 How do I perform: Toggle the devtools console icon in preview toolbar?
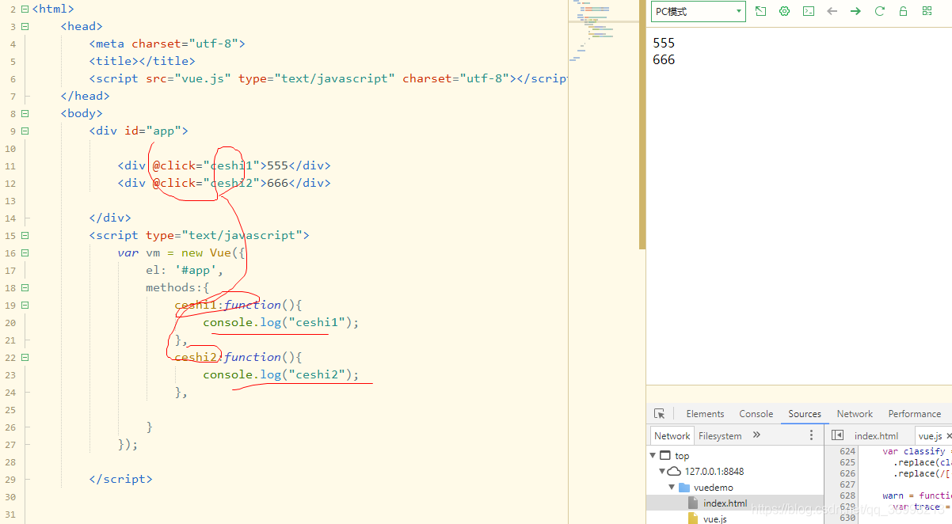[x=808, y=11]
